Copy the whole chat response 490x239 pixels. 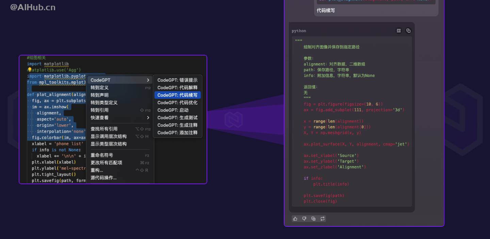coord(313,219)
